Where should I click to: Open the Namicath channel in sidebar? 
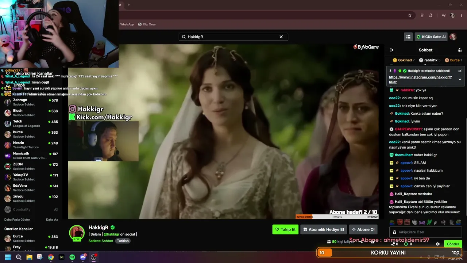pos(31,156)
